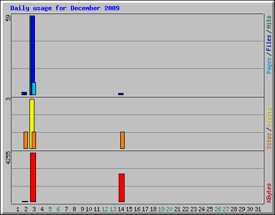Viewport: 275px width, 215px height.
Task: Click day label '10' on the axis
Action: click(89, 209)
